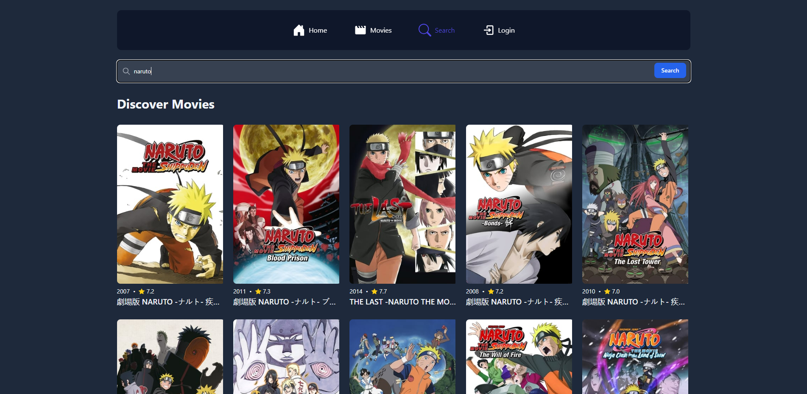Open The Lost Tower movie poster
This screenshot has height=394, width=807.
pyautogui.click(x=635, y=204)
